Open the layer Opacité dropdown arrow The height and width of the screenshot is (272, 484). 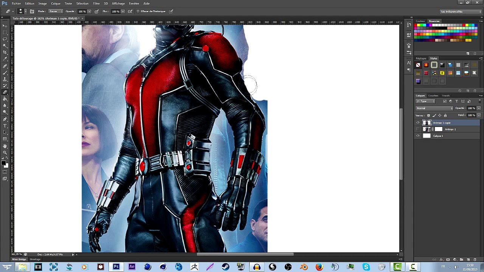coord(479,108)
